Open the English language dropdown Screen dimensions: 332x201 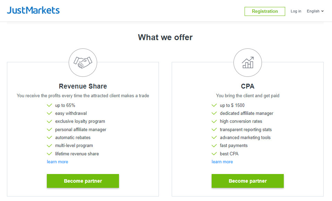coord(315,11)
